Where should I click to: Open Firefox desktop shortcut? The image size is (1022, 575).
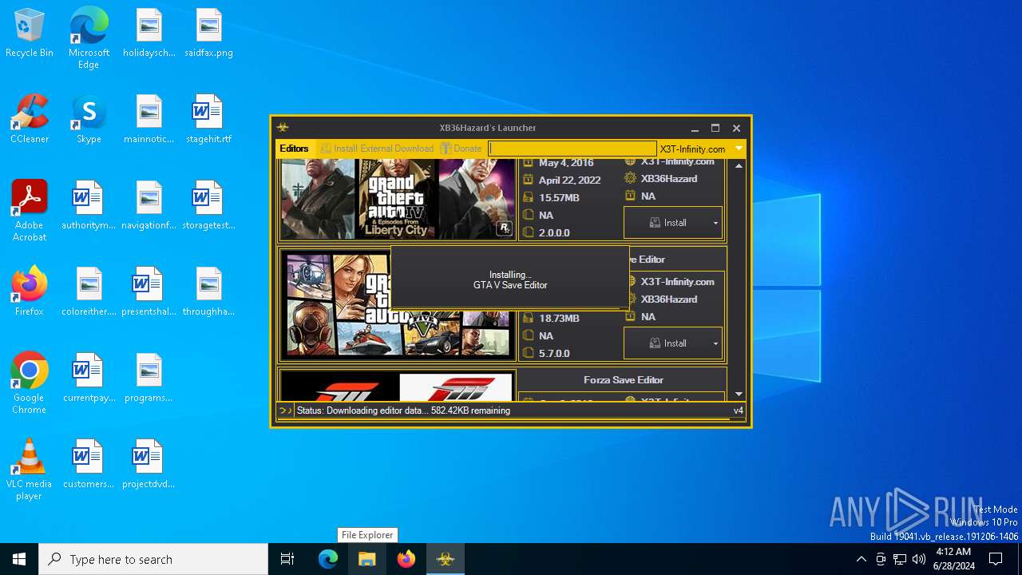click(30, 292)
